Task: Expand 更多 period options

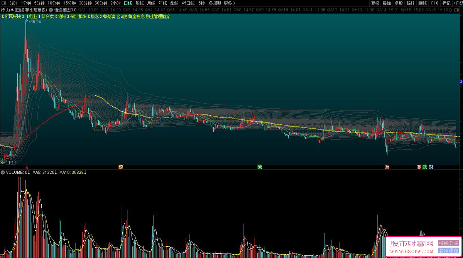Action: point(230,3)
